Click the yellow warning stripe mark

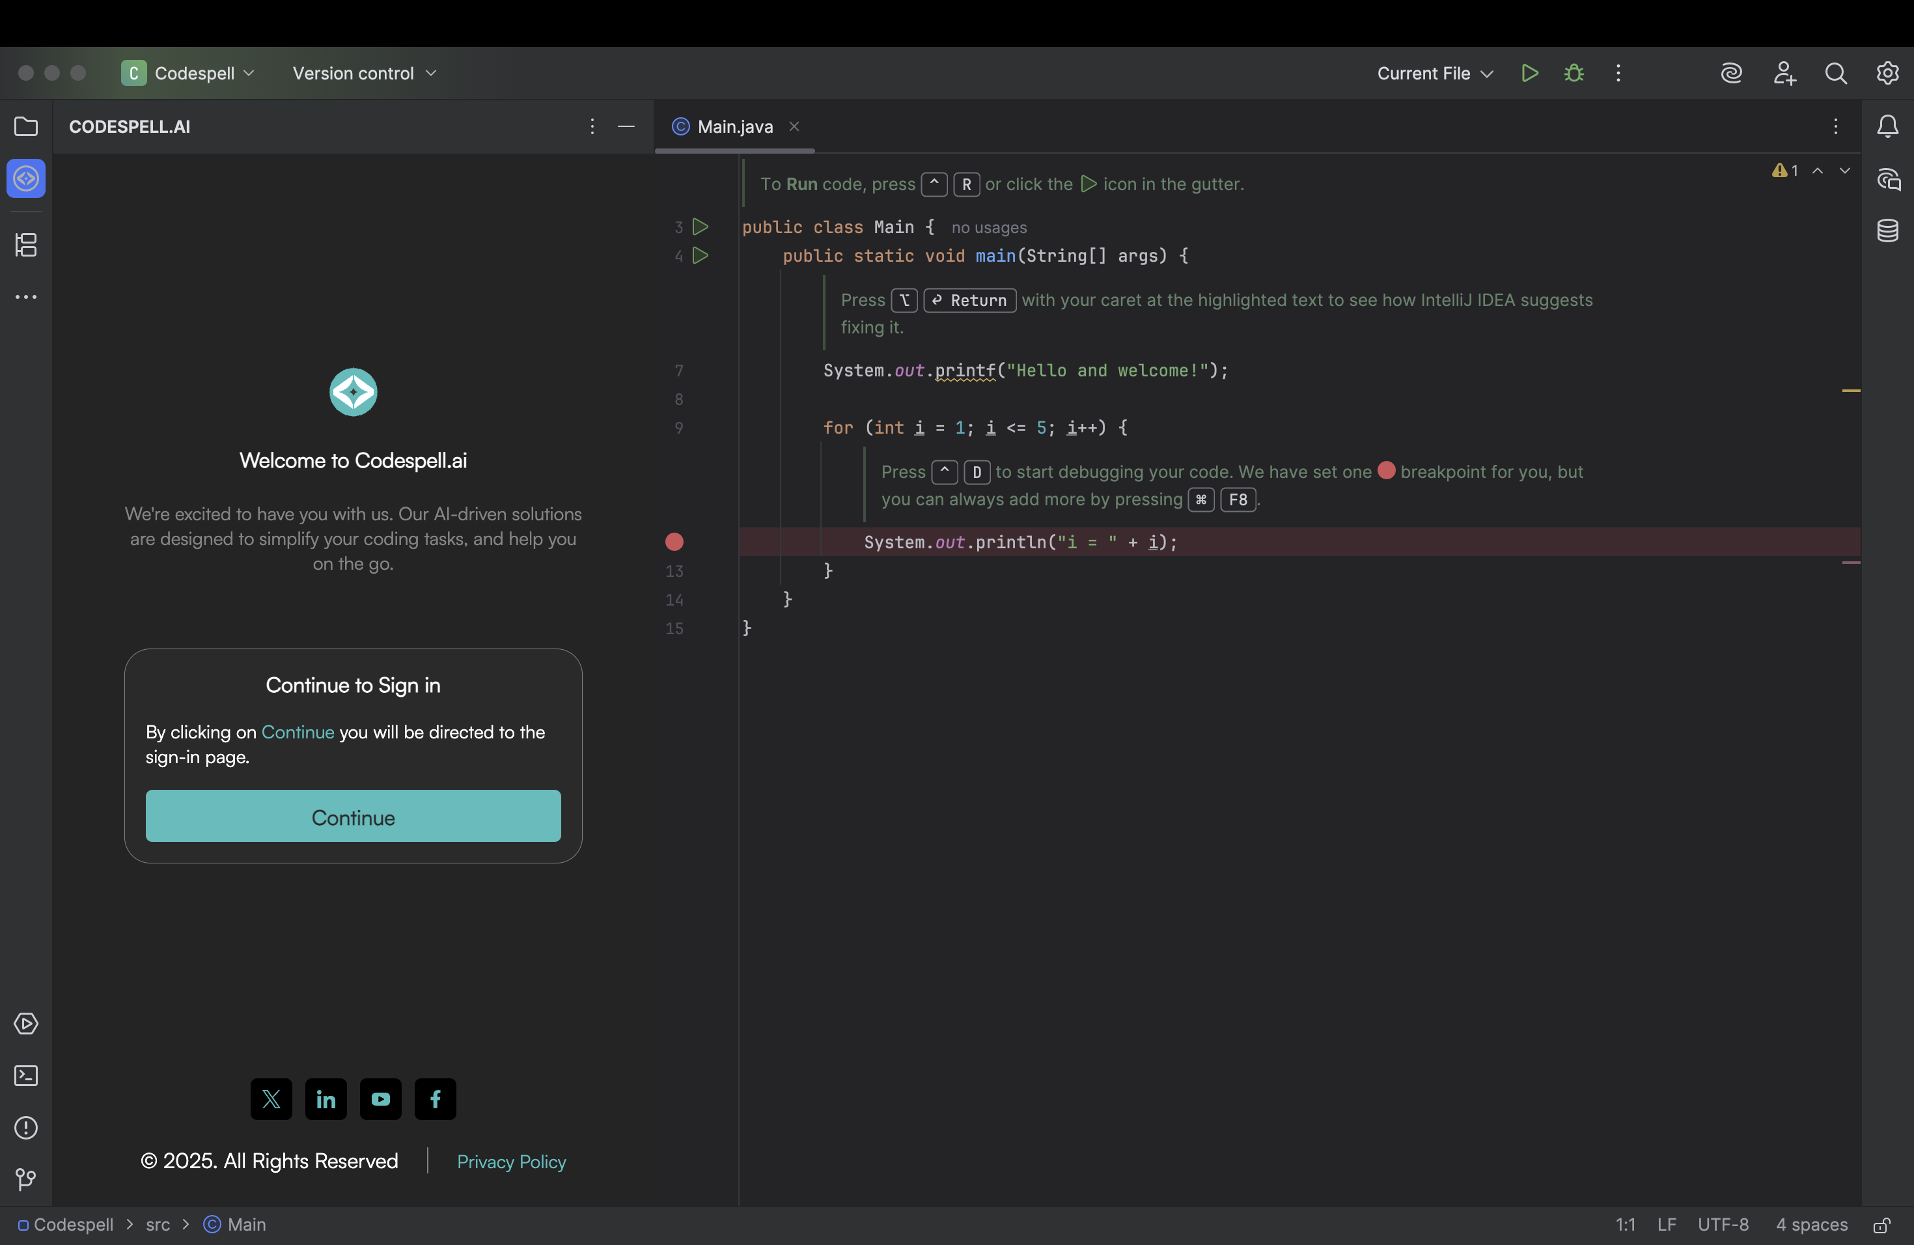pyautogui.click(x=1850, y=391)
